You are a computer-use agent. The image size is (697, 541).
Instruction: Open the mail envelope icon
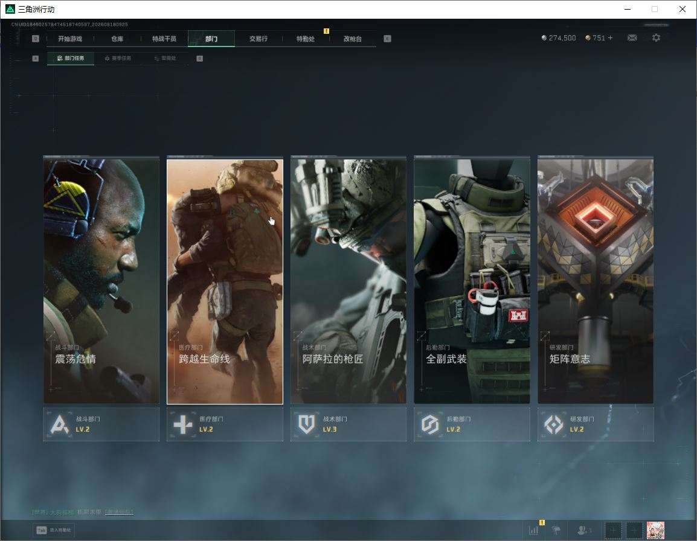click(x=632, y=38)
